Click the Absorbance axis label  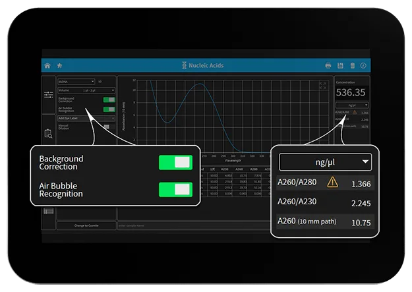[124, 116]
